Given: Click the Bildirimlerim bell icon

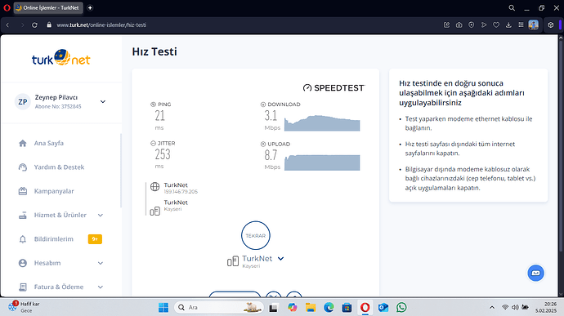Looking at the screenshot, I should (x=23, y=239).
